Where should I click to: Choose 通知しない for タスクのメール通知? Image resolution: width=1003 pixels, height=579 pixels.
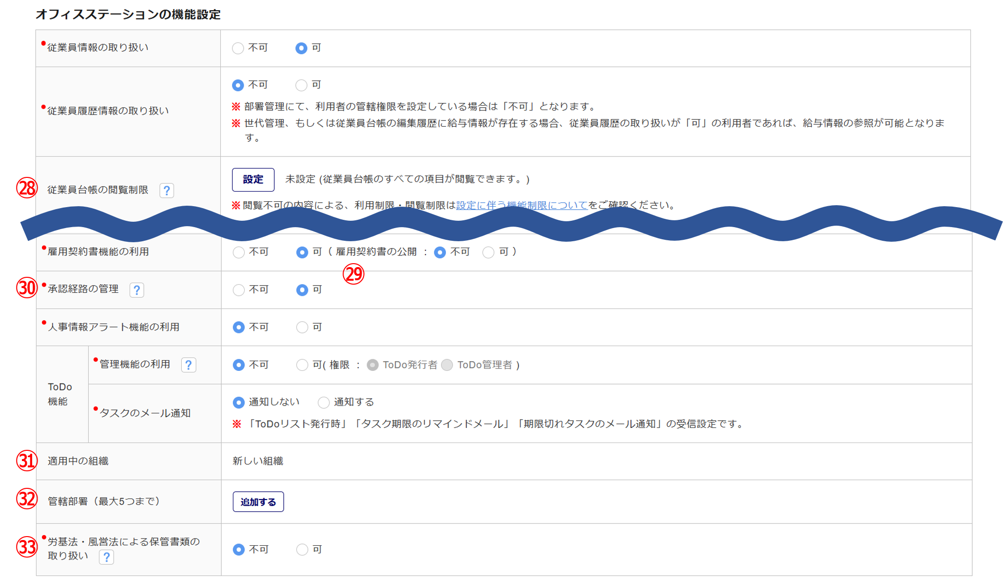coord(239,403)
